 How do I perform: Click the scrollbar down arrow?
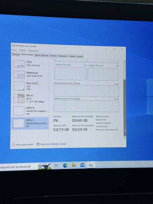(x=125, y=138)
